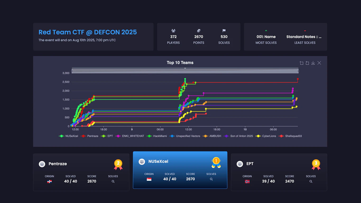Click the solves flag icon
The height and width of the screenshot is (203, 361).
[x=224, y=31]
